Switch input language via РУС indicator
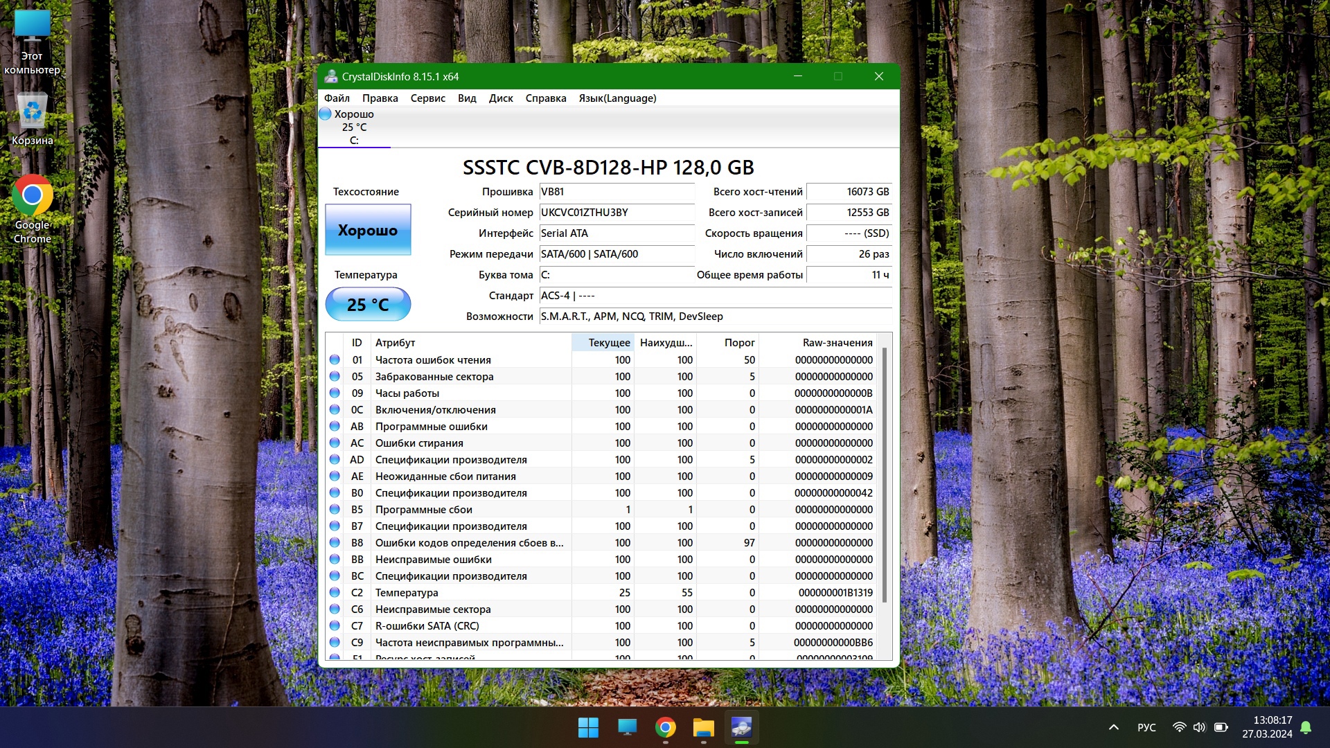1330x748 pixels. tap(1146, 727)
